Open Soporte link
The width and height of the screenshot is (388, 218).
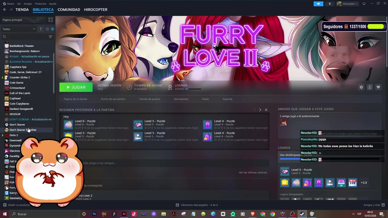[227, 99]
